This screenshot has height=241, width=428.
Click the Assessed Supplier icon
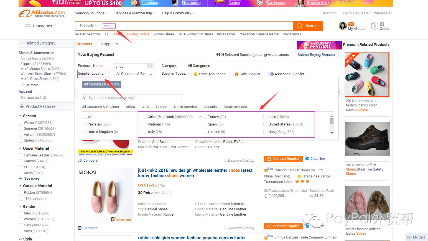[272, 74]
